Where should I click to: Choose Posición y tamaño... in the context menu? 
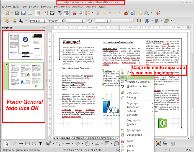coord(137,82)
